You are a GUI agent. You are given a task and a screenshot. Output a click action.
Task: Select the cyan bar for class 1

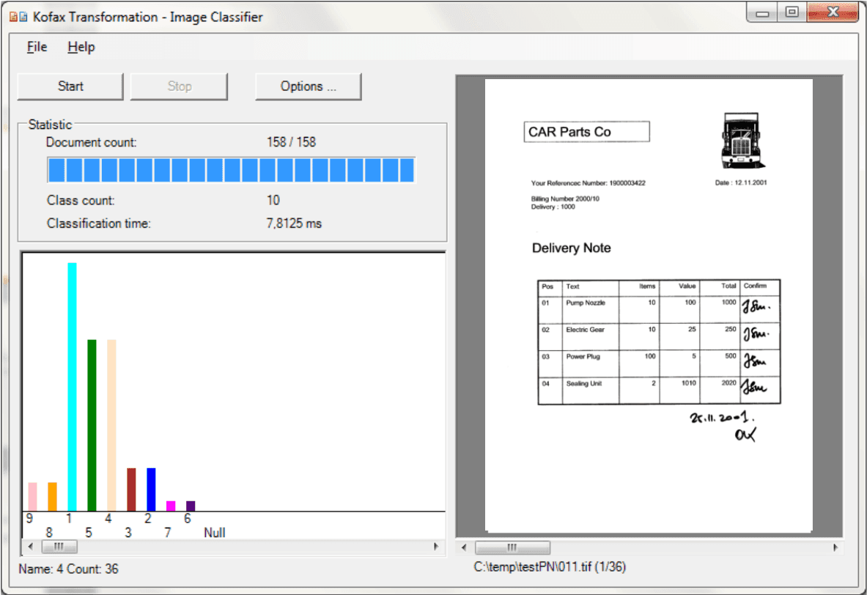click(x=72, y=386)
